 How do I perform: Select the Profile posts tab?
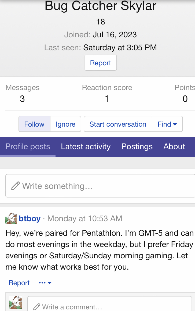28,146
